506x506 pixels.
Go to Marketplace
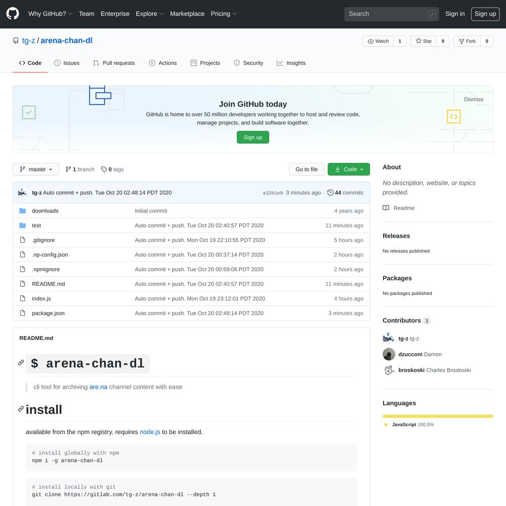[x=187, y=14]
